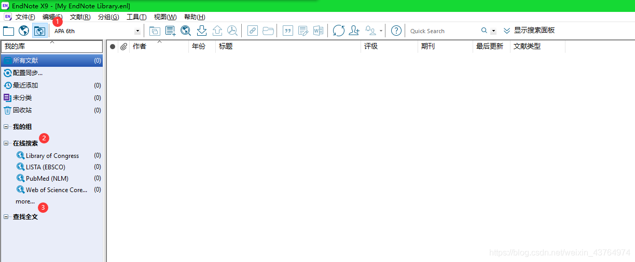Click the Return to Word Processor icon
Viewport: 635px width, 262px height.
coord(318,31)
